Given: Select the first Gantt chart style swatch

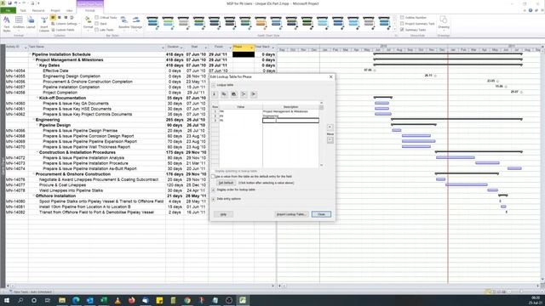Looking at the screenshot, I should click(x=152, y=23).
